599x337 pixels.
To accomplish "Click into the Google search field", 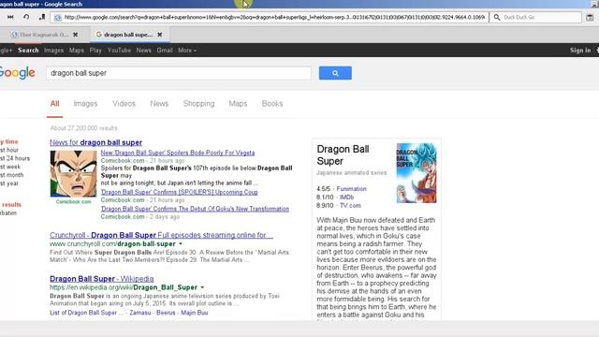I will (x=179, y=73).
